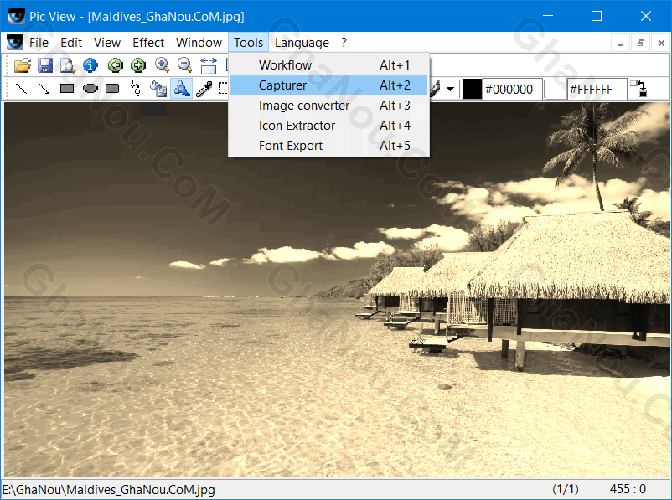Pick the black foreground color swatch
672x500 pixels.
point(472,89)
